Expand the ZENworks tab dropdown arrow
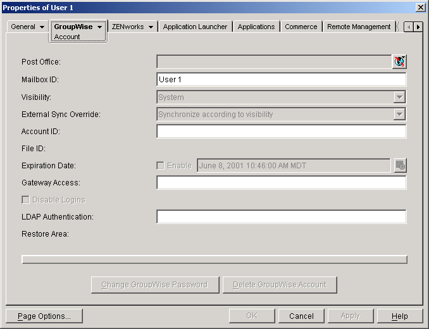429x329 pixels. pos(151,27)
